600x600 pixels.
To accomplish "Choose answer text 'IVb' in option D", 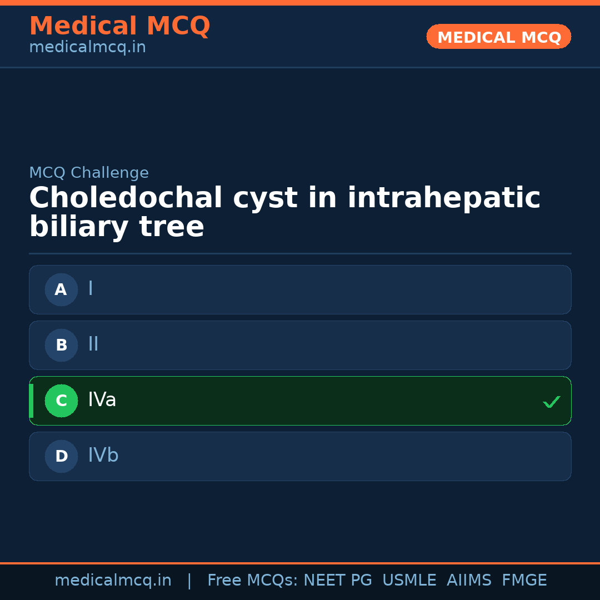I will tap(103, 456).
